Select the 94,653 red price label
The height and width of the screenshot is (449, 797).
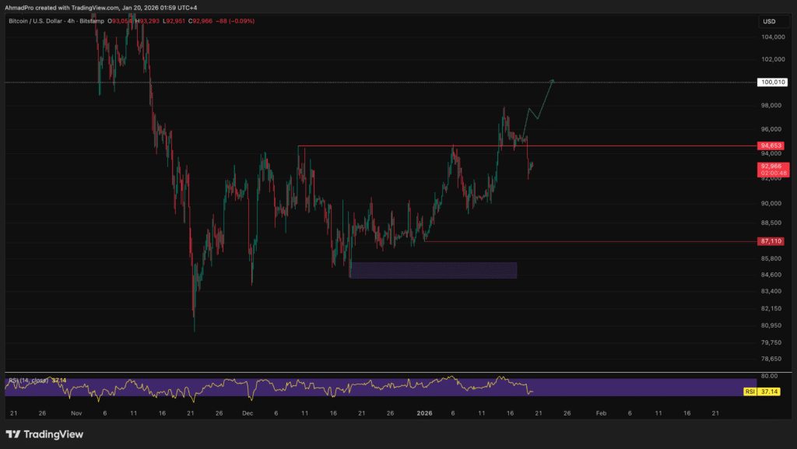pyautogui.click(x=771, y=146)
